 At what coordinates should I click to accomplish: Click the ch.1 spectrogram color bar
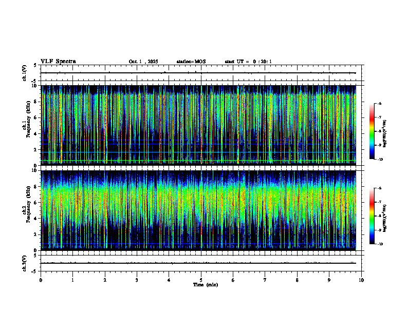click(372, 131)
